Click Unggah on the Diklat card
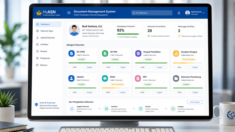235x132 pixels. [122, 92]
